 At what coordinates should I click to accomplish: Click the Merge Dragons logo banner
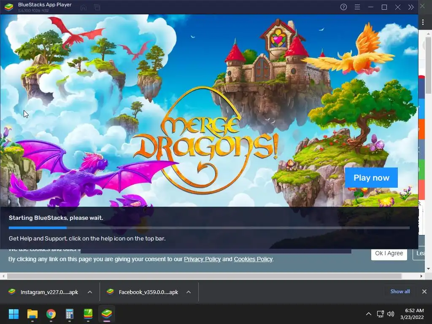tap(205, 140)
